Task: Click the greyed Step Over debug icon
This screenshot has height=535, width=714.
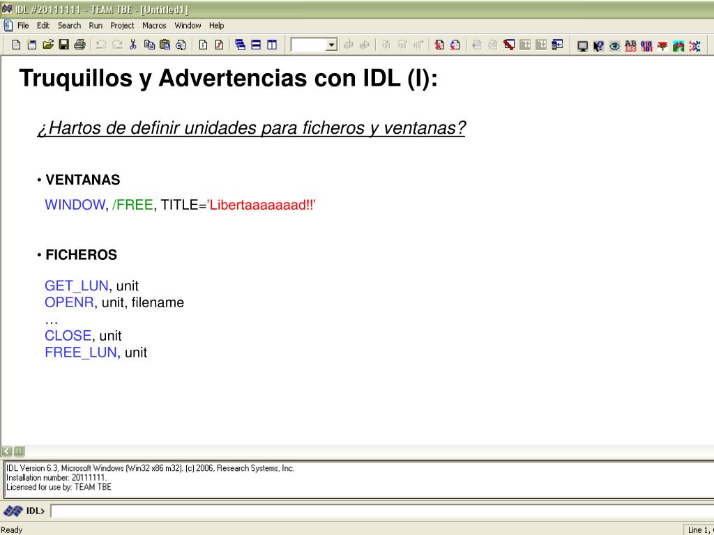Action: tap(402, 45)
